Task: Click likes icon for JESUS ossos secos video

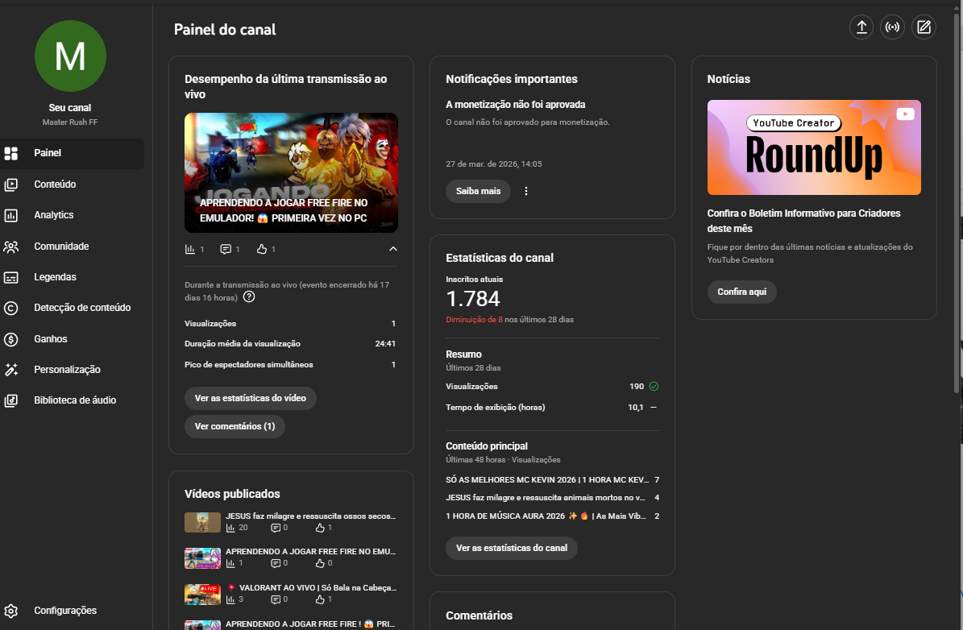Action: (x=320, y=528)
